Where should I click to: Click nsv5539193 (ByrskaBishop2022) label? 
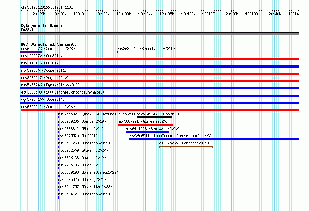tap(88, 172)
